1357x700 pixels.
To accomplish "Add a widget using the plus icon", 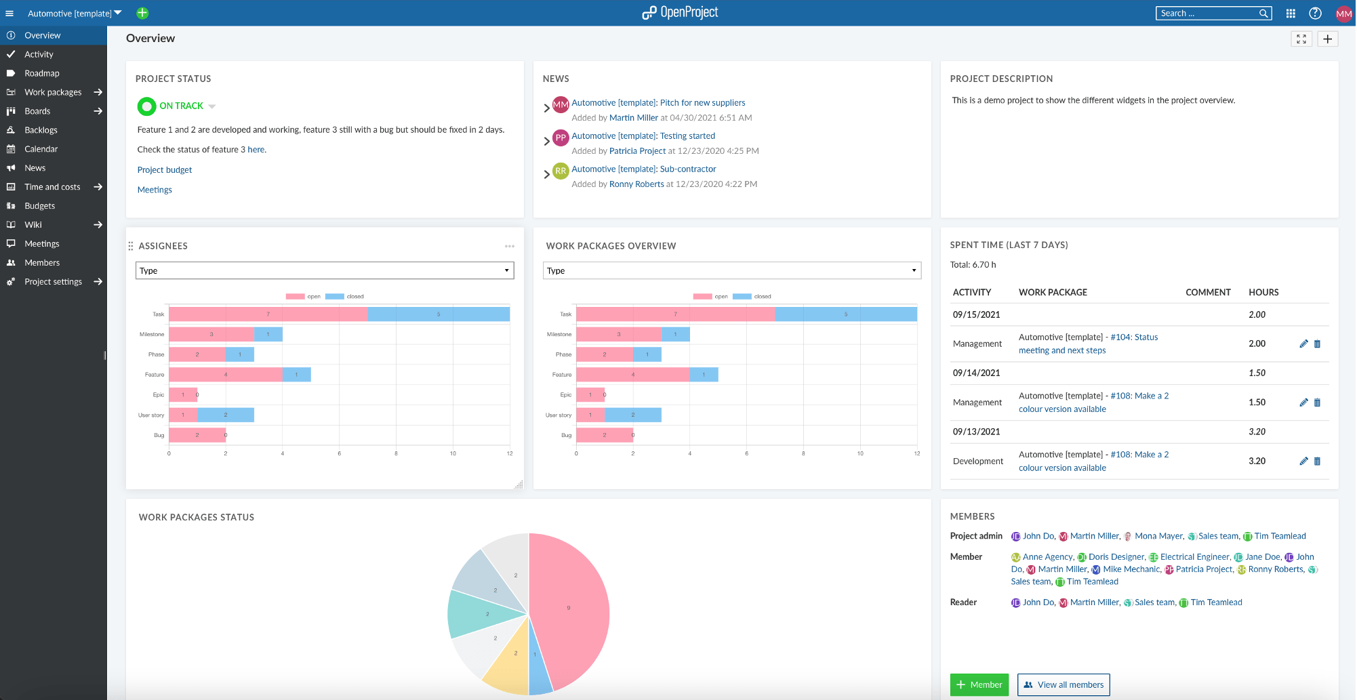I will (x=1328, y=39).
